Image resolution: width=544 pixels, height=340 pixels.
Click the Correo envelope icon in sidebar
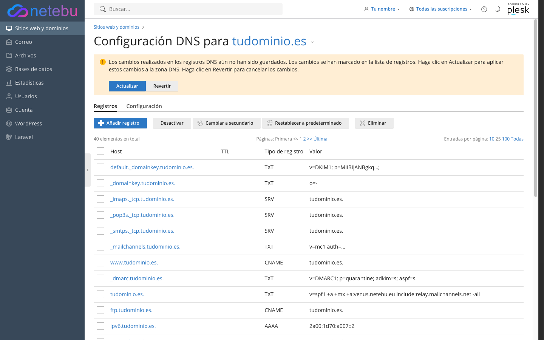coord(9,42)
